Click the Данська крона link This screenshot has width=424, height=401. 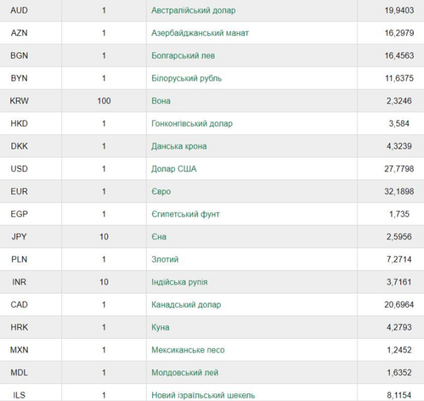pyautogui.click(x=179, y=146)
